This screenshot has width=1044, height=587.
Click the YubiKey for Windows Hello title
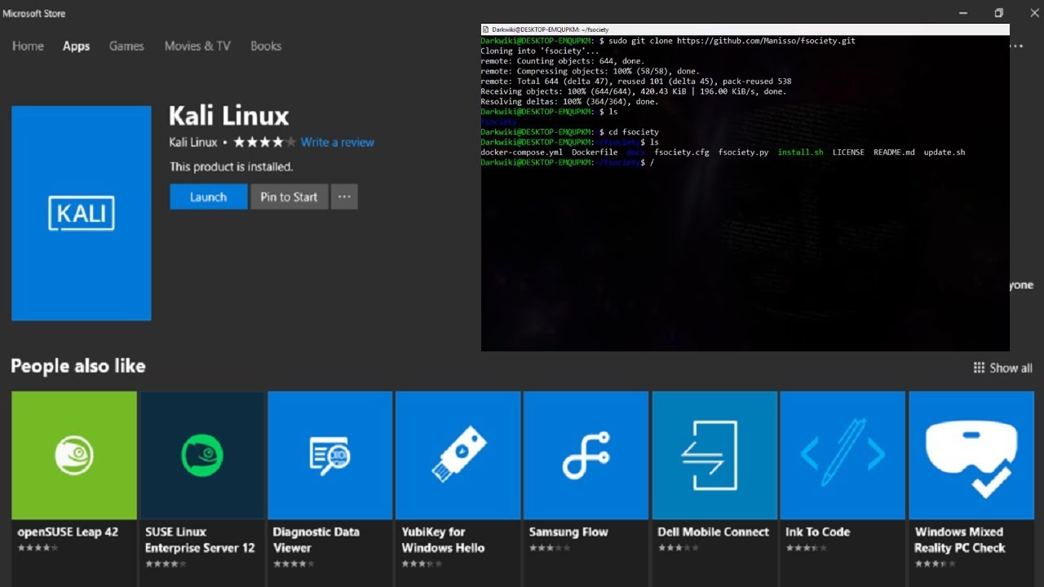coord(443,540)
